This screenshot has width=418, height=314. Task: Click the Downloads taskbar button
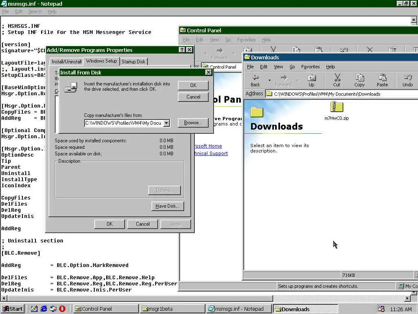click(x=305, y=309)
